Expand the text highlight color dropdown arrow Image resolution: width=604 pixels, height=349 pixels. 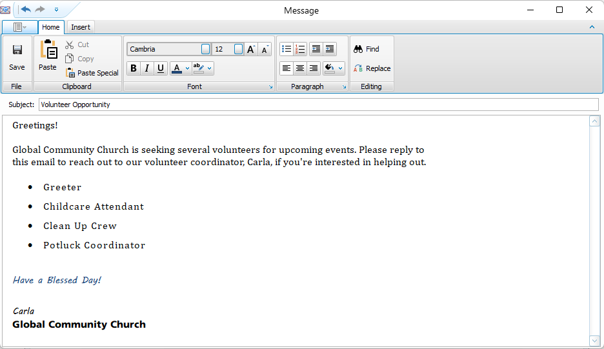click(209, 68)
